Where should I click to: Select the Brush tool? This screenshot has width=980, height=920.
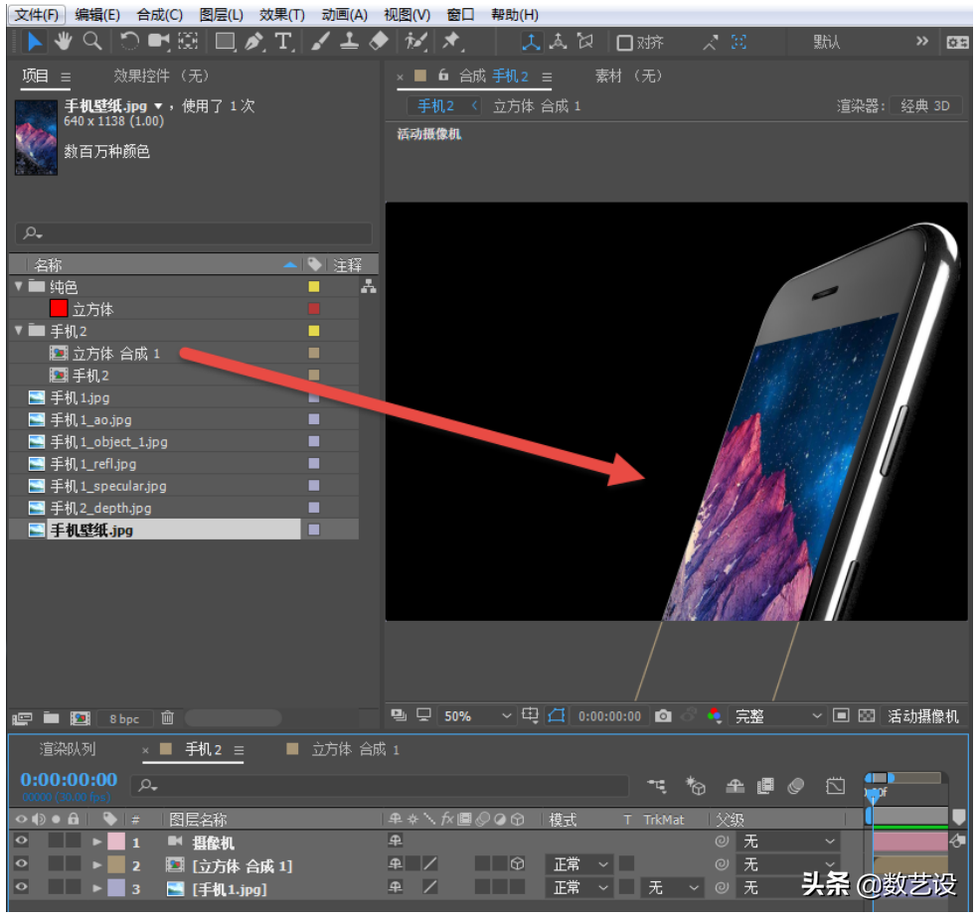321,42
